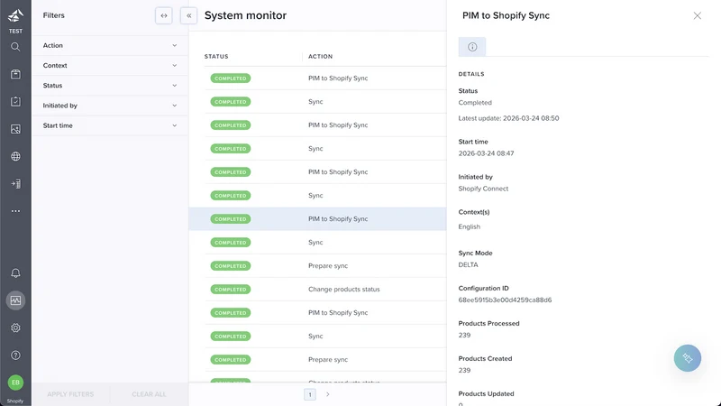Click the sailboat logo in sidebar

[x=15, y=15]
